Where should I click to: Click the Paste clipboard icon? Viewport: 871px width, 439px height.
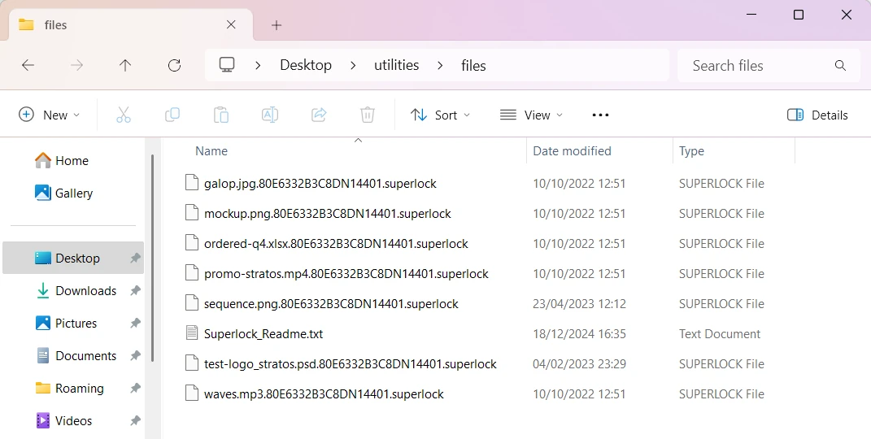221,115
